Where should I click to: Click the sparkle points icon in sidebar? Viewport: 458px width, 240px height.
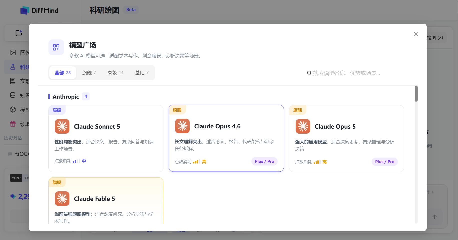click(x=13, y=196)
